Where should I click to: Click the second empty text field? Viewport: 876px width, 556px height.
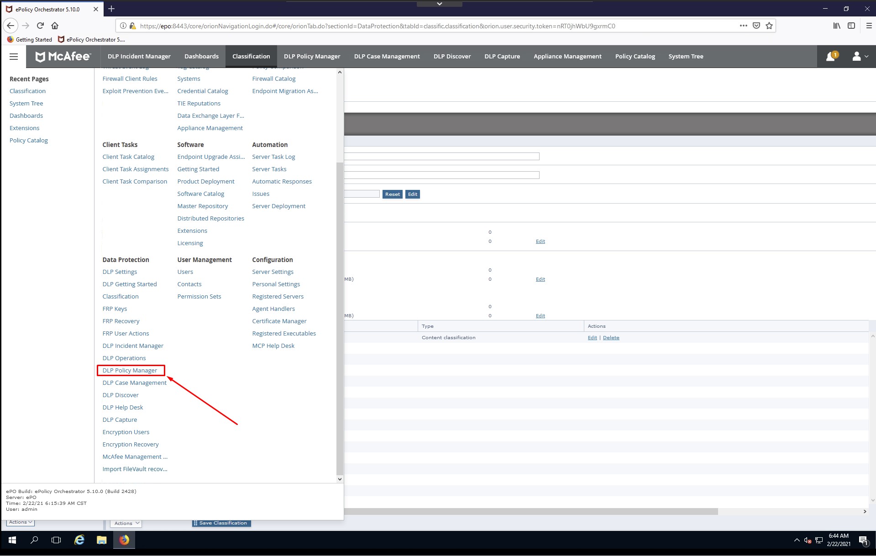point(441,175)
